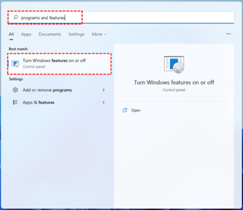This screenshot has height=210, width=243.
Task: Switch to the Apps tab
Action: (26, 34)
